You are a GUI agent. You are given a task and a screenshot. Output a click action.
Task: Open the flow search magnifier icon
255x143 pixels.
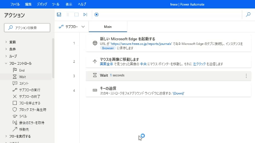pos(248,14)
